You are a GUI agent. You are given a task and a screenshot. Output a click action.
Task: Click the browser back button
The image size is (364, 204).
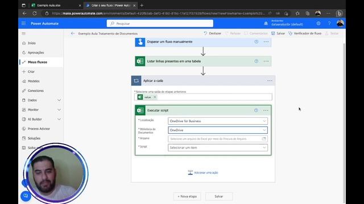pyautogui.click(x=24, y=14)
